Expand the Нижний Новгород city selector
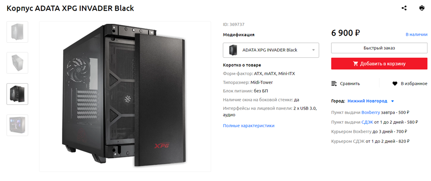Image resolution: width=431 pixels, height=181 pixels. pyautogui.click(x=367, y=101)
